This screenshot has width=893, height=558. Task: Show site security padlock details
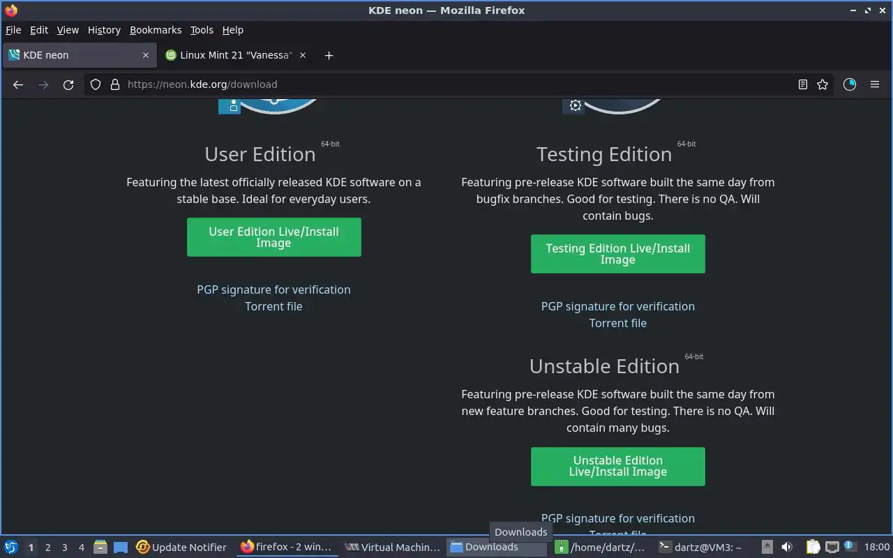[x=116, y=84]
